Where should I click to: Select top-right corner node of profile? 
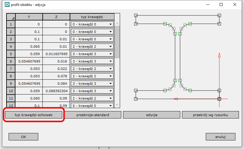coord(219,15)
